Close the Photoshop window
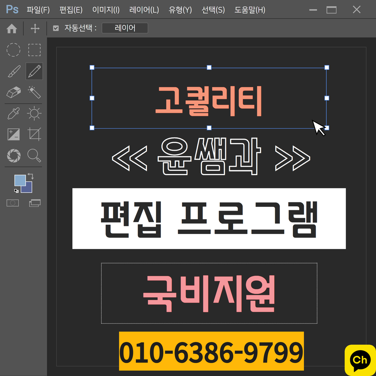 (x=357, y=10)
